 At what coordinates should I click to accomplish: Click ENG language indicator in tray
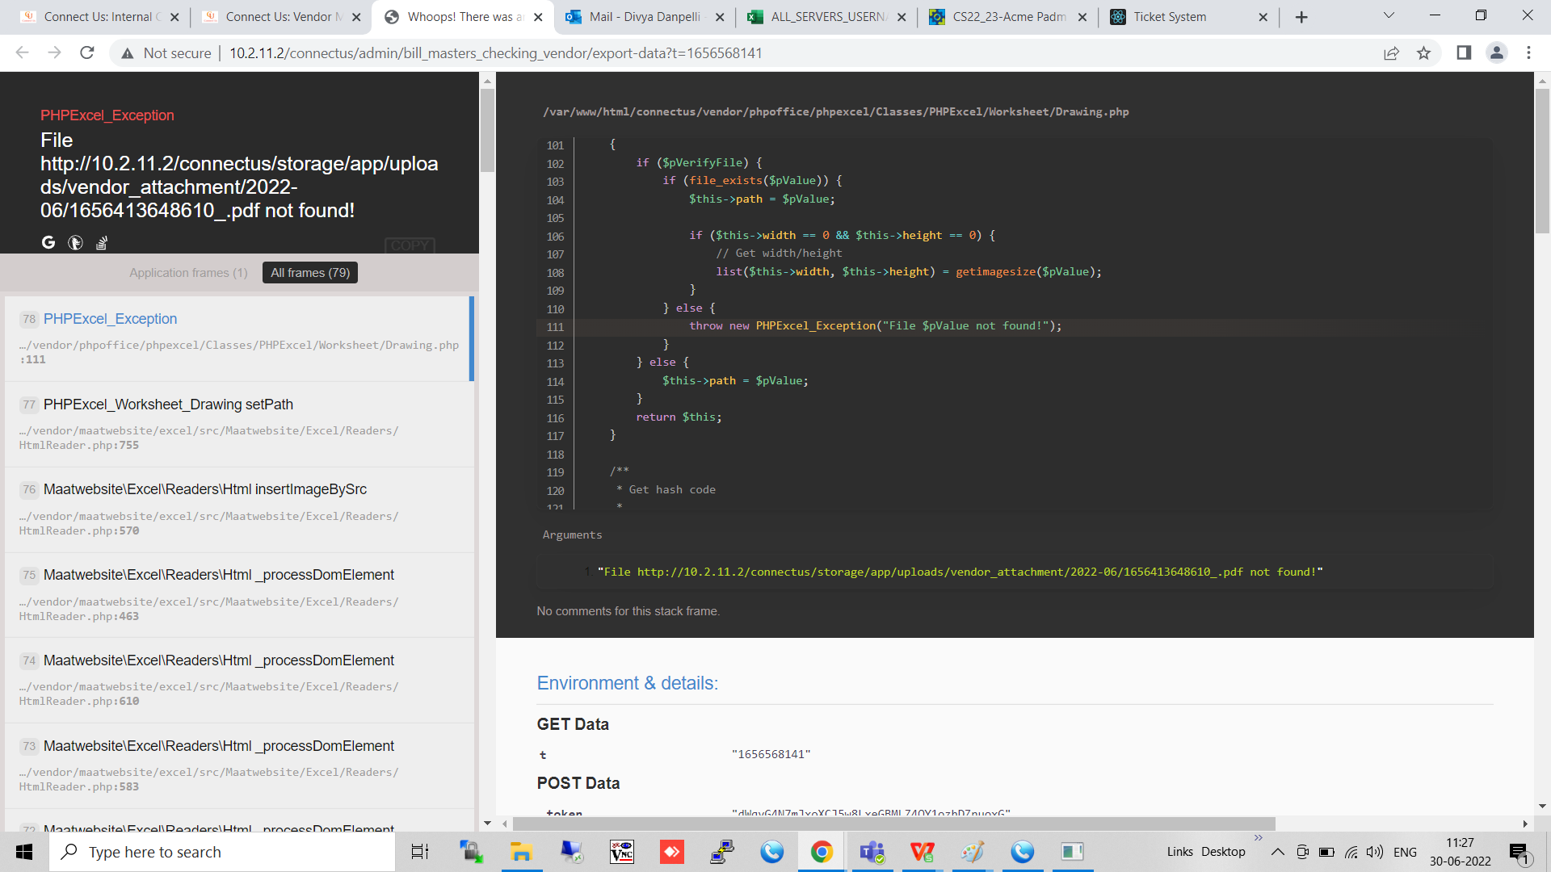(1405, 852)
